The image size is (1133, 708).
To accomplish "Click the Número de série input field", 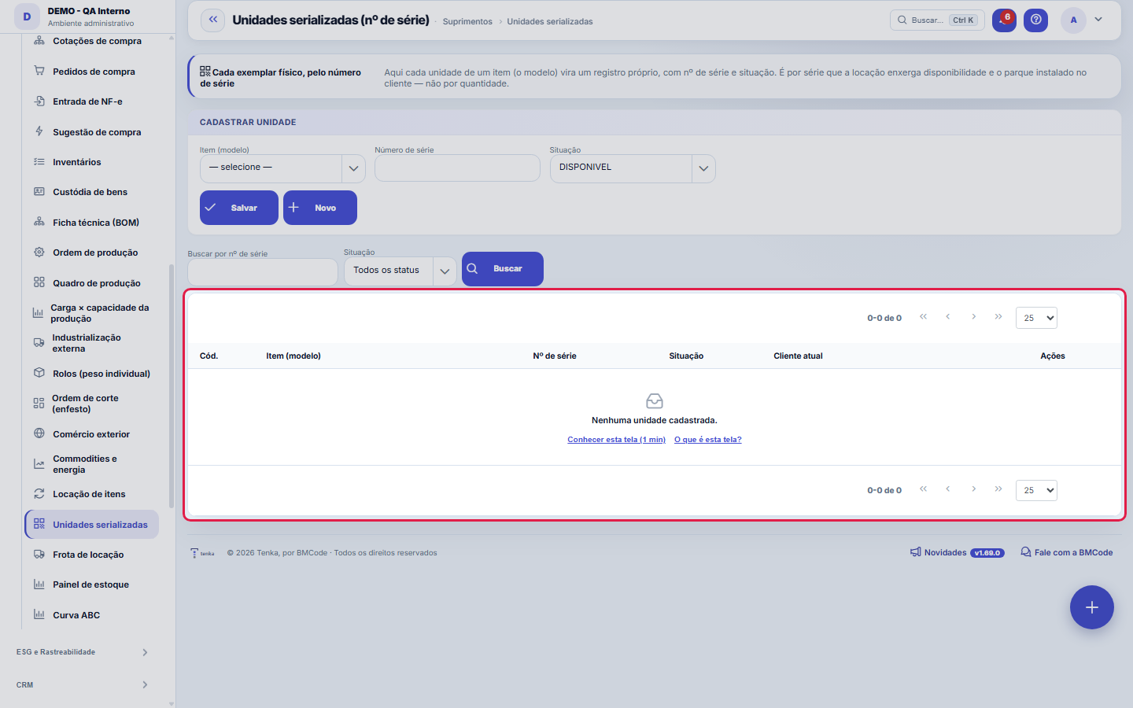I will pos(457,168).
